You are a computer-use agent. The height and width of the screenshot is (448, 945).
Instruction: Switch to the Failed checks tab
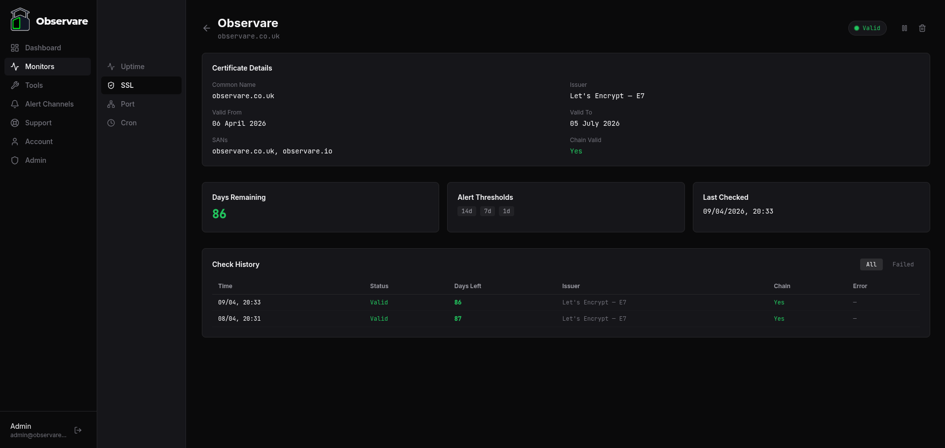click(903, 264)
